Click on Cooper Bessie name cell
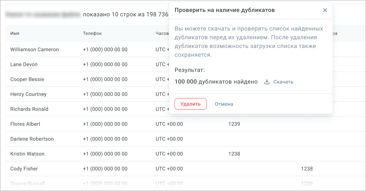Screen dimensions: 366x191 27,79
